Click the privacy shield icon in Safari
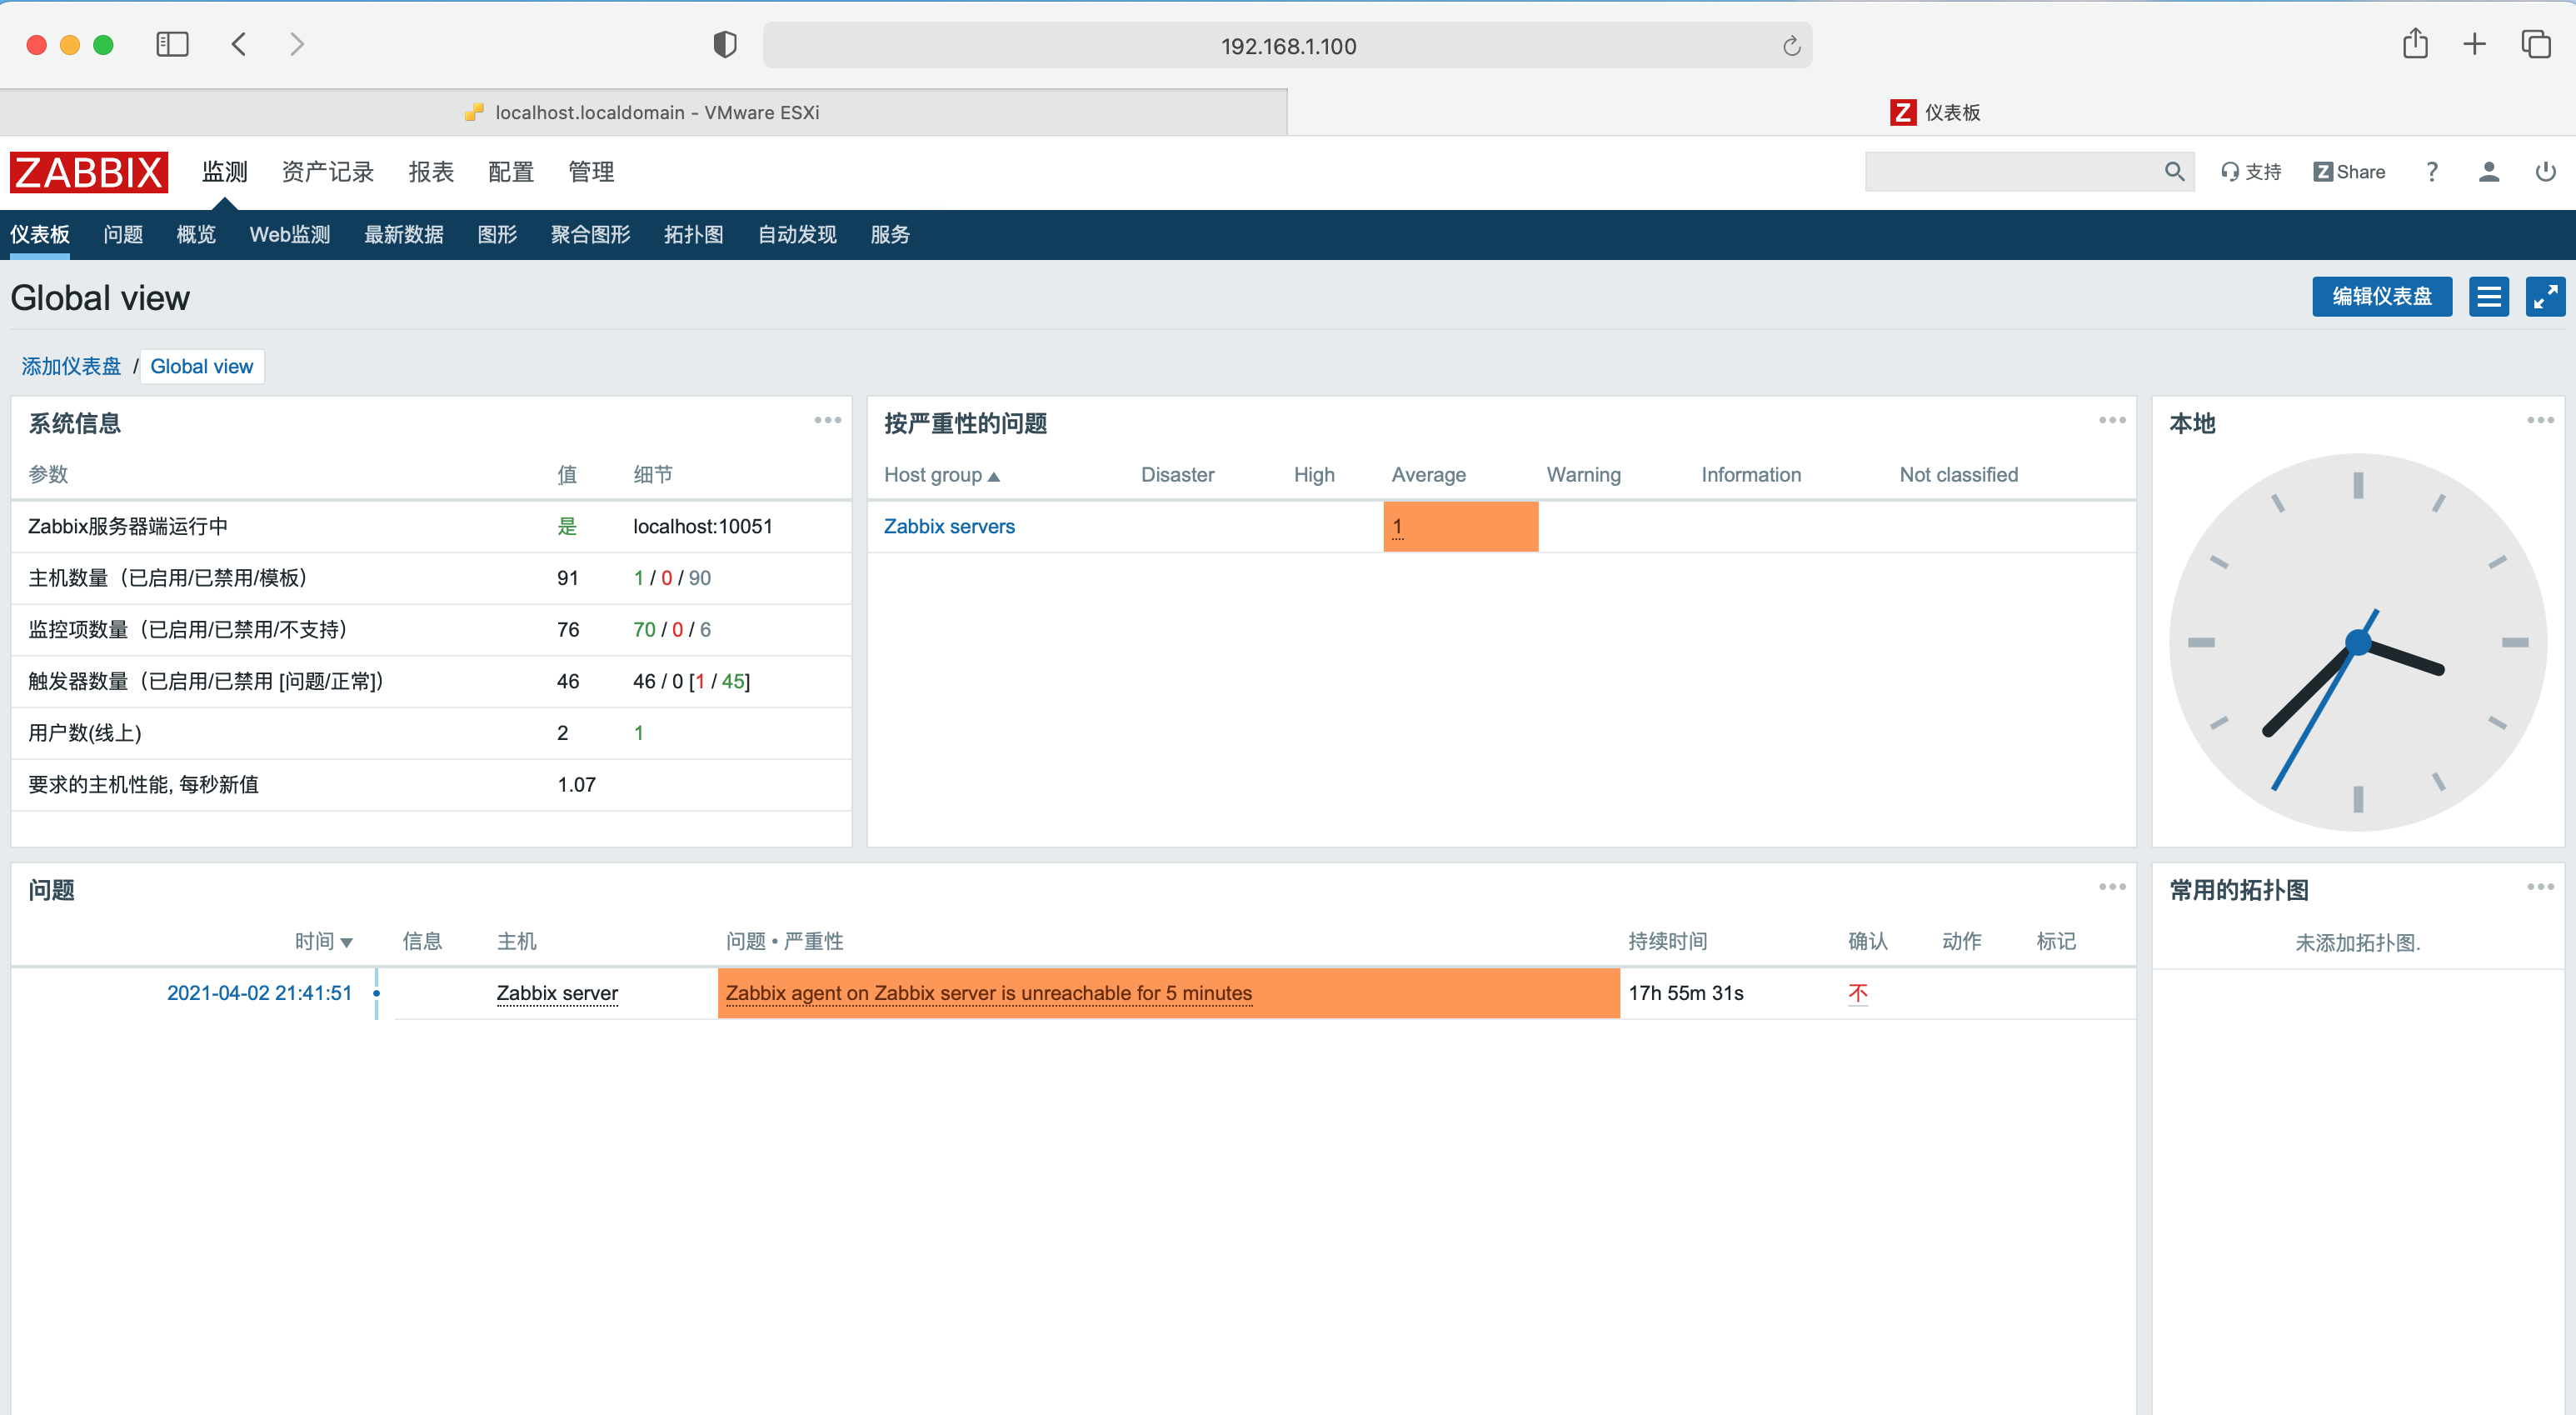Image resolution: width=2576 pixels, height=1415 pixels. pos(725,45)
